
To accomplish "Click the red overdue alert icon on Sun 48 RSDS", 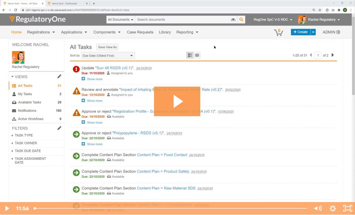I will 76,69.
